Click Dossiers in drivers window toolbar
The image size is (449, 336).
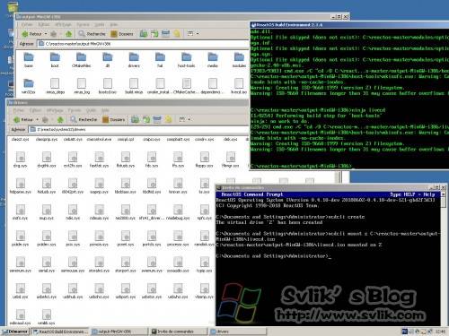click(114, 119)
